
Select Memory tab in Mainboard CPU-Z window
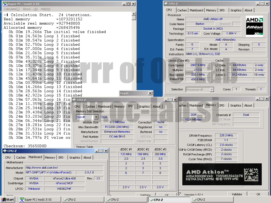click(50, 158)
